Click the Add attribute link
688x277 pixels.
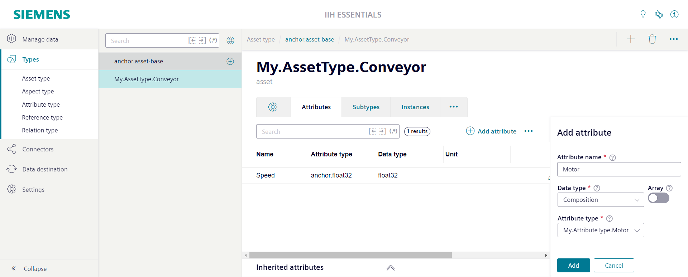491,131
